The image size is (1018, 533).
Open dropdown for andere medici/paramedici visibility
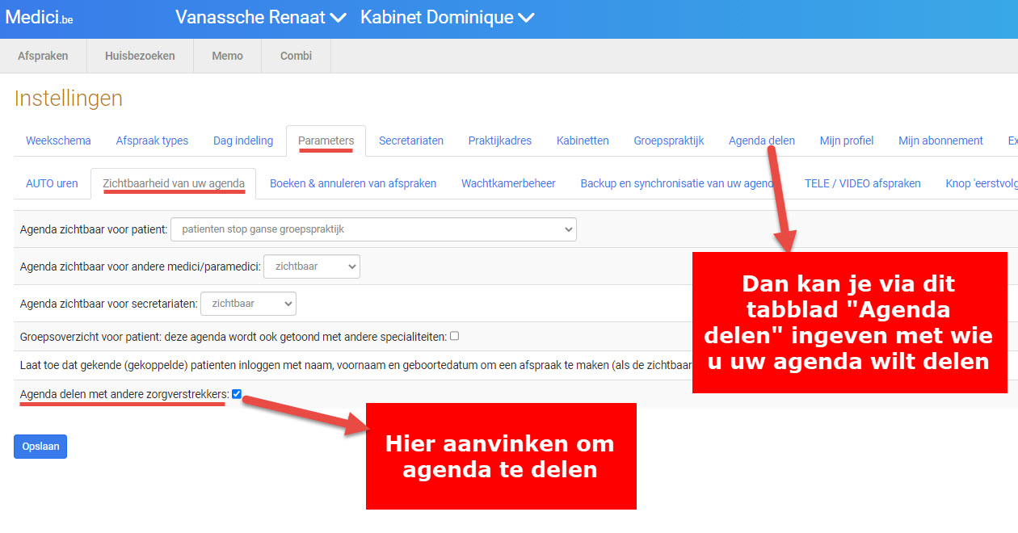(x=312, y=266)
